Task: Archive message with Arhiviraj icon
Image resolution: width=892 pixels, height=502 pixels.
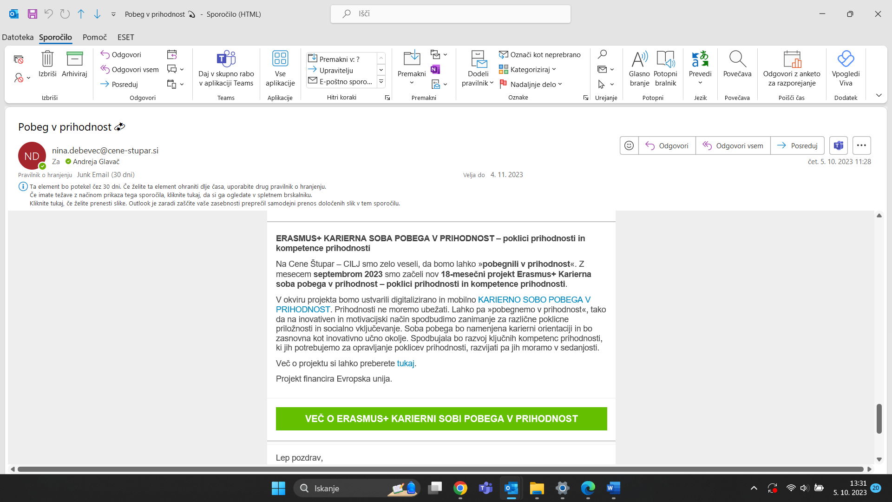Action: tap(74, 59)
